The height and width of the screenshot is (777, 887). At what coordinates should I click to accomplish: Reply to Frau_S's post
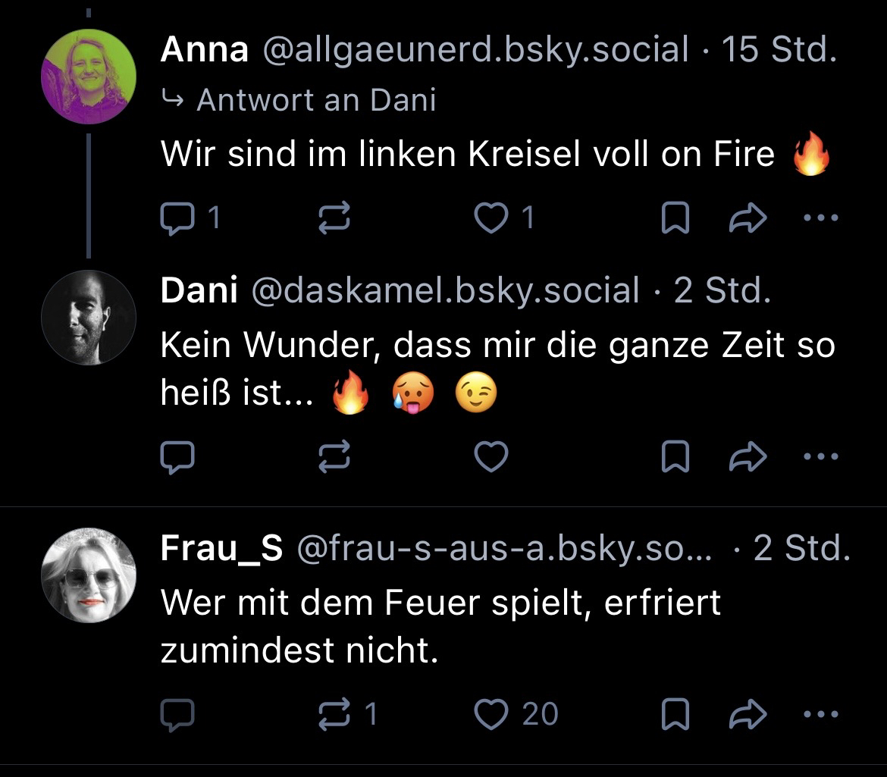pos(177,714)
